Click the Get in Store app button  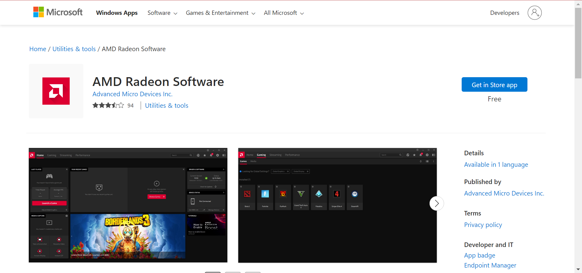pos(494,84)
